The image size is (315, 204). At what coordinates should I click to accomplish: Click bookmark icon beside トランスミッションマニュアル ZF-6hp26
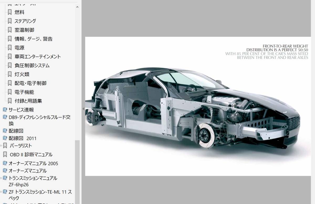[5, 178]
